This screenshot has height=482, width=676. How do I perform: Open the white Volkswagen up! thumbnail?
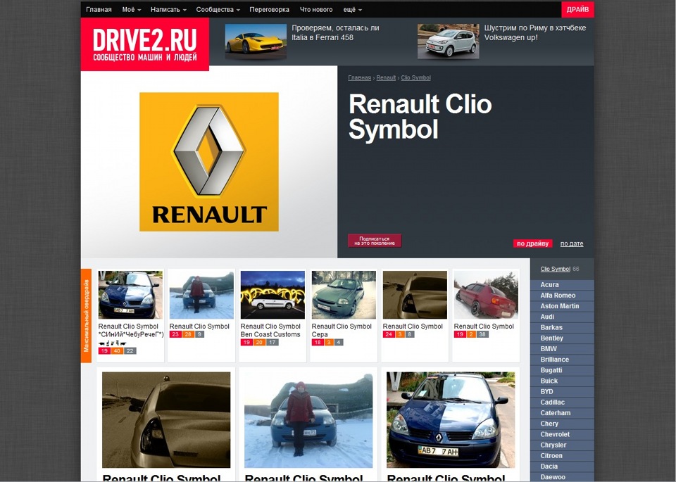[x=448, y=41]
